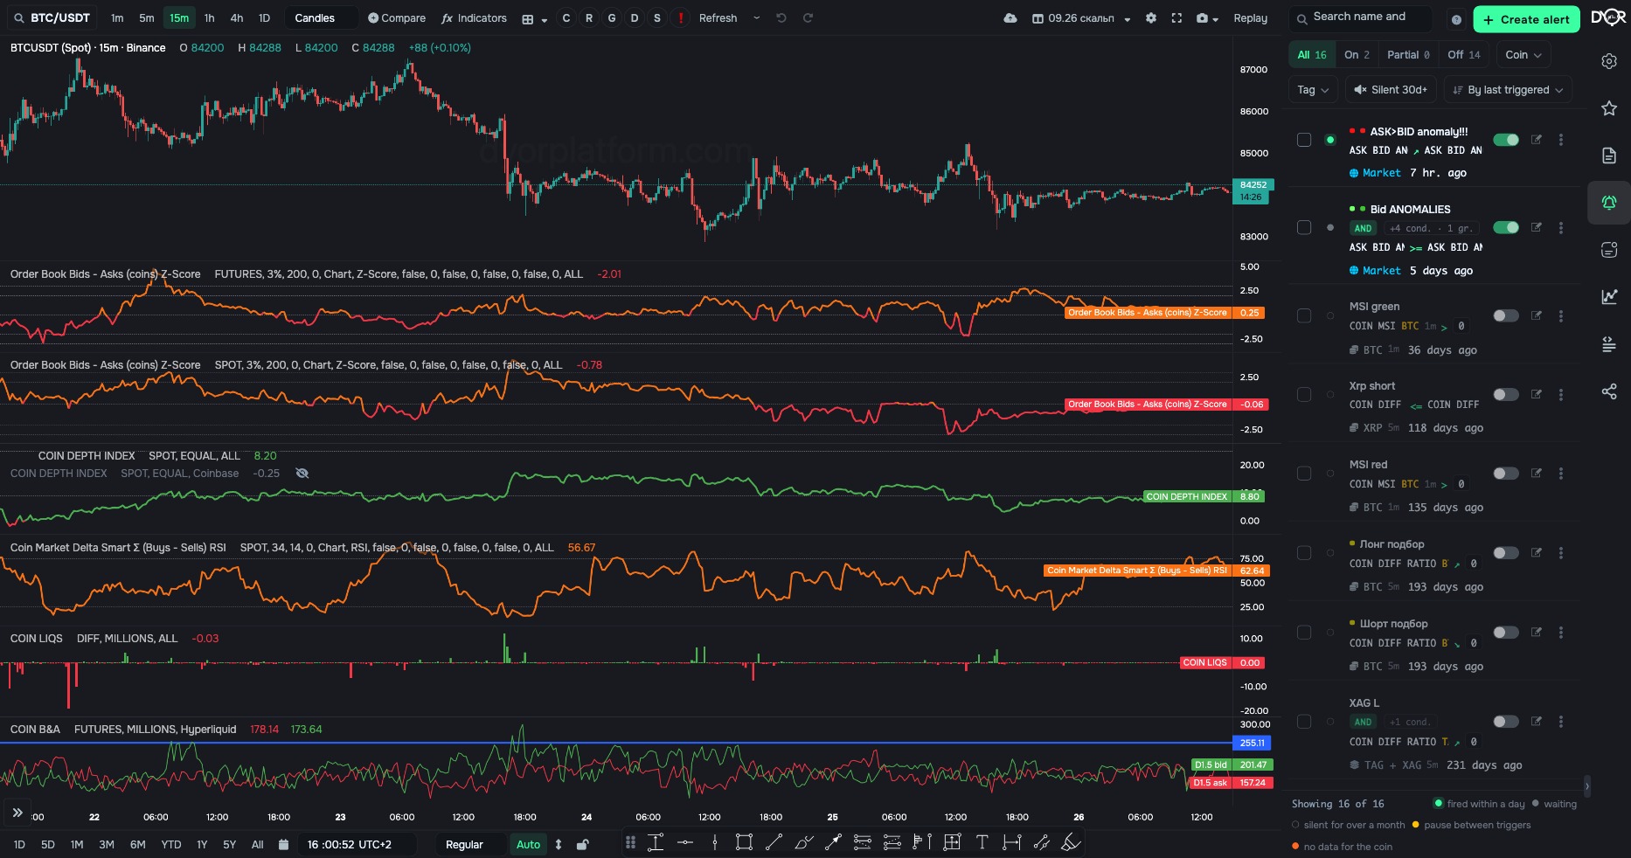Image resolution: width=1631 pixels, height=858 pixels.
Task: Activate the text annotation tool
Action: (x=982, y=842)
